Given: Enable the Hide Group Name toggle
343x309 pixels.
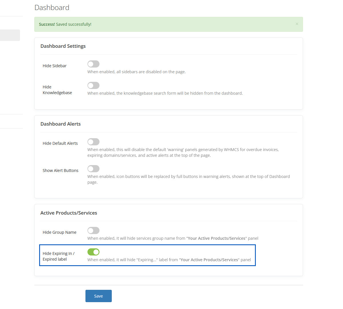Looking at the screenshot, I should (x=93, y=231).
